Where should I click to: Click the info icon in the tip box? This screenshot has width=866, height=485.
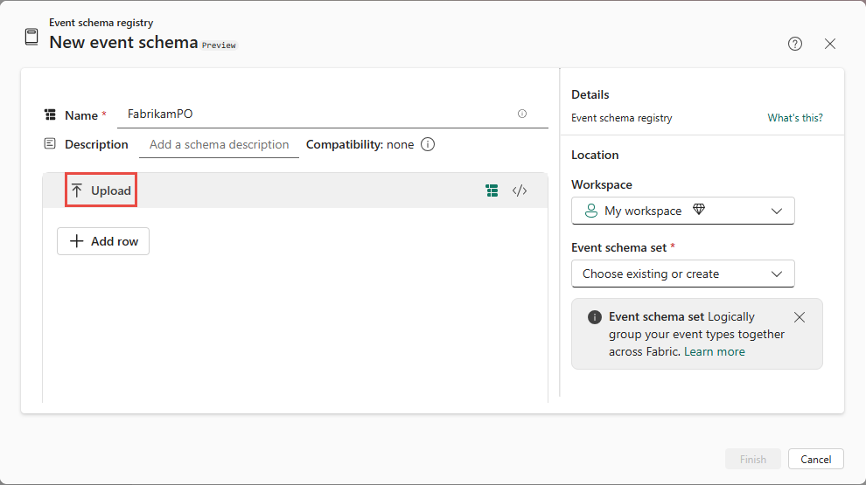coord(595,317)
